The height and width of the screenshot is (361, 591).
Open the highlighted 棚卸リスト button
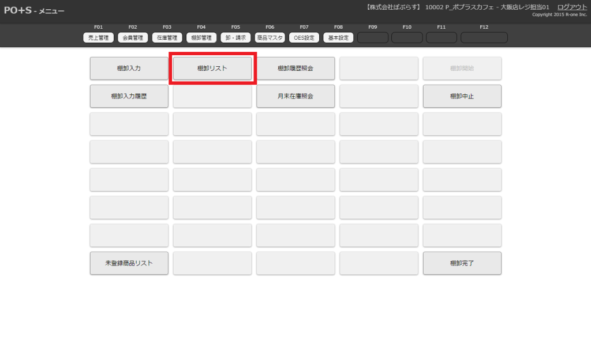pos(212,69)
